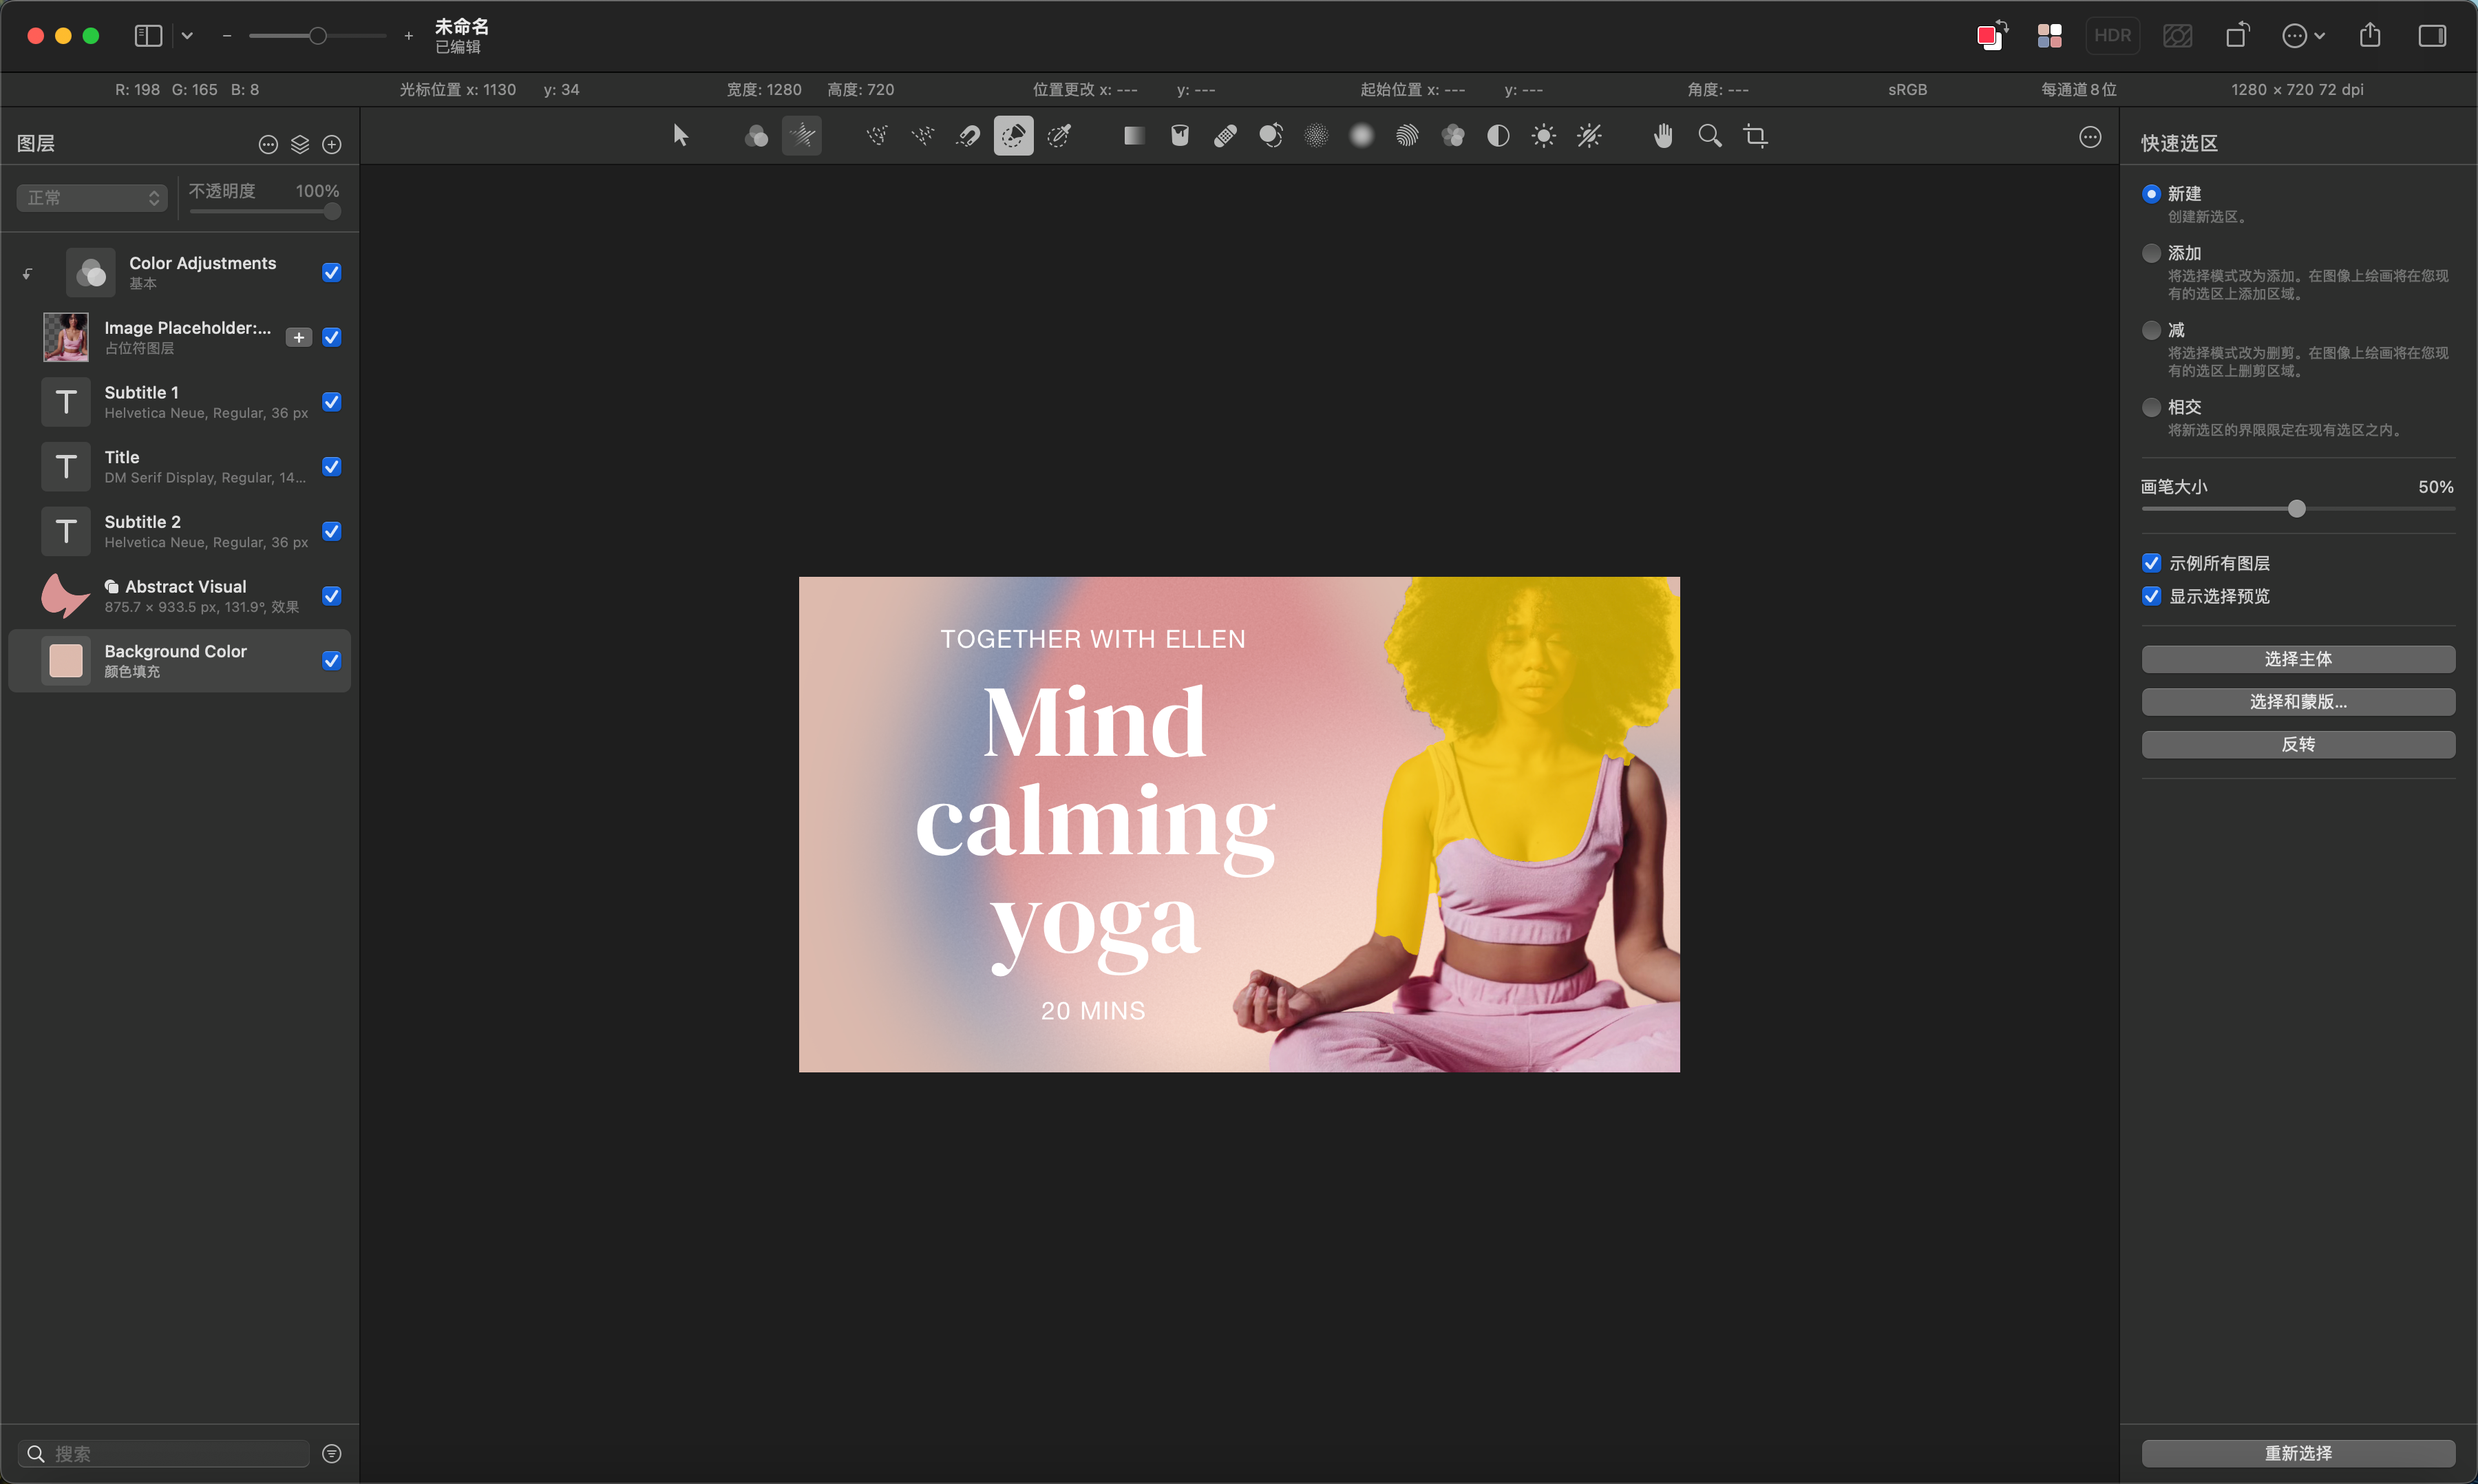Click the 选择和蒙版... button

point(2298,702)
